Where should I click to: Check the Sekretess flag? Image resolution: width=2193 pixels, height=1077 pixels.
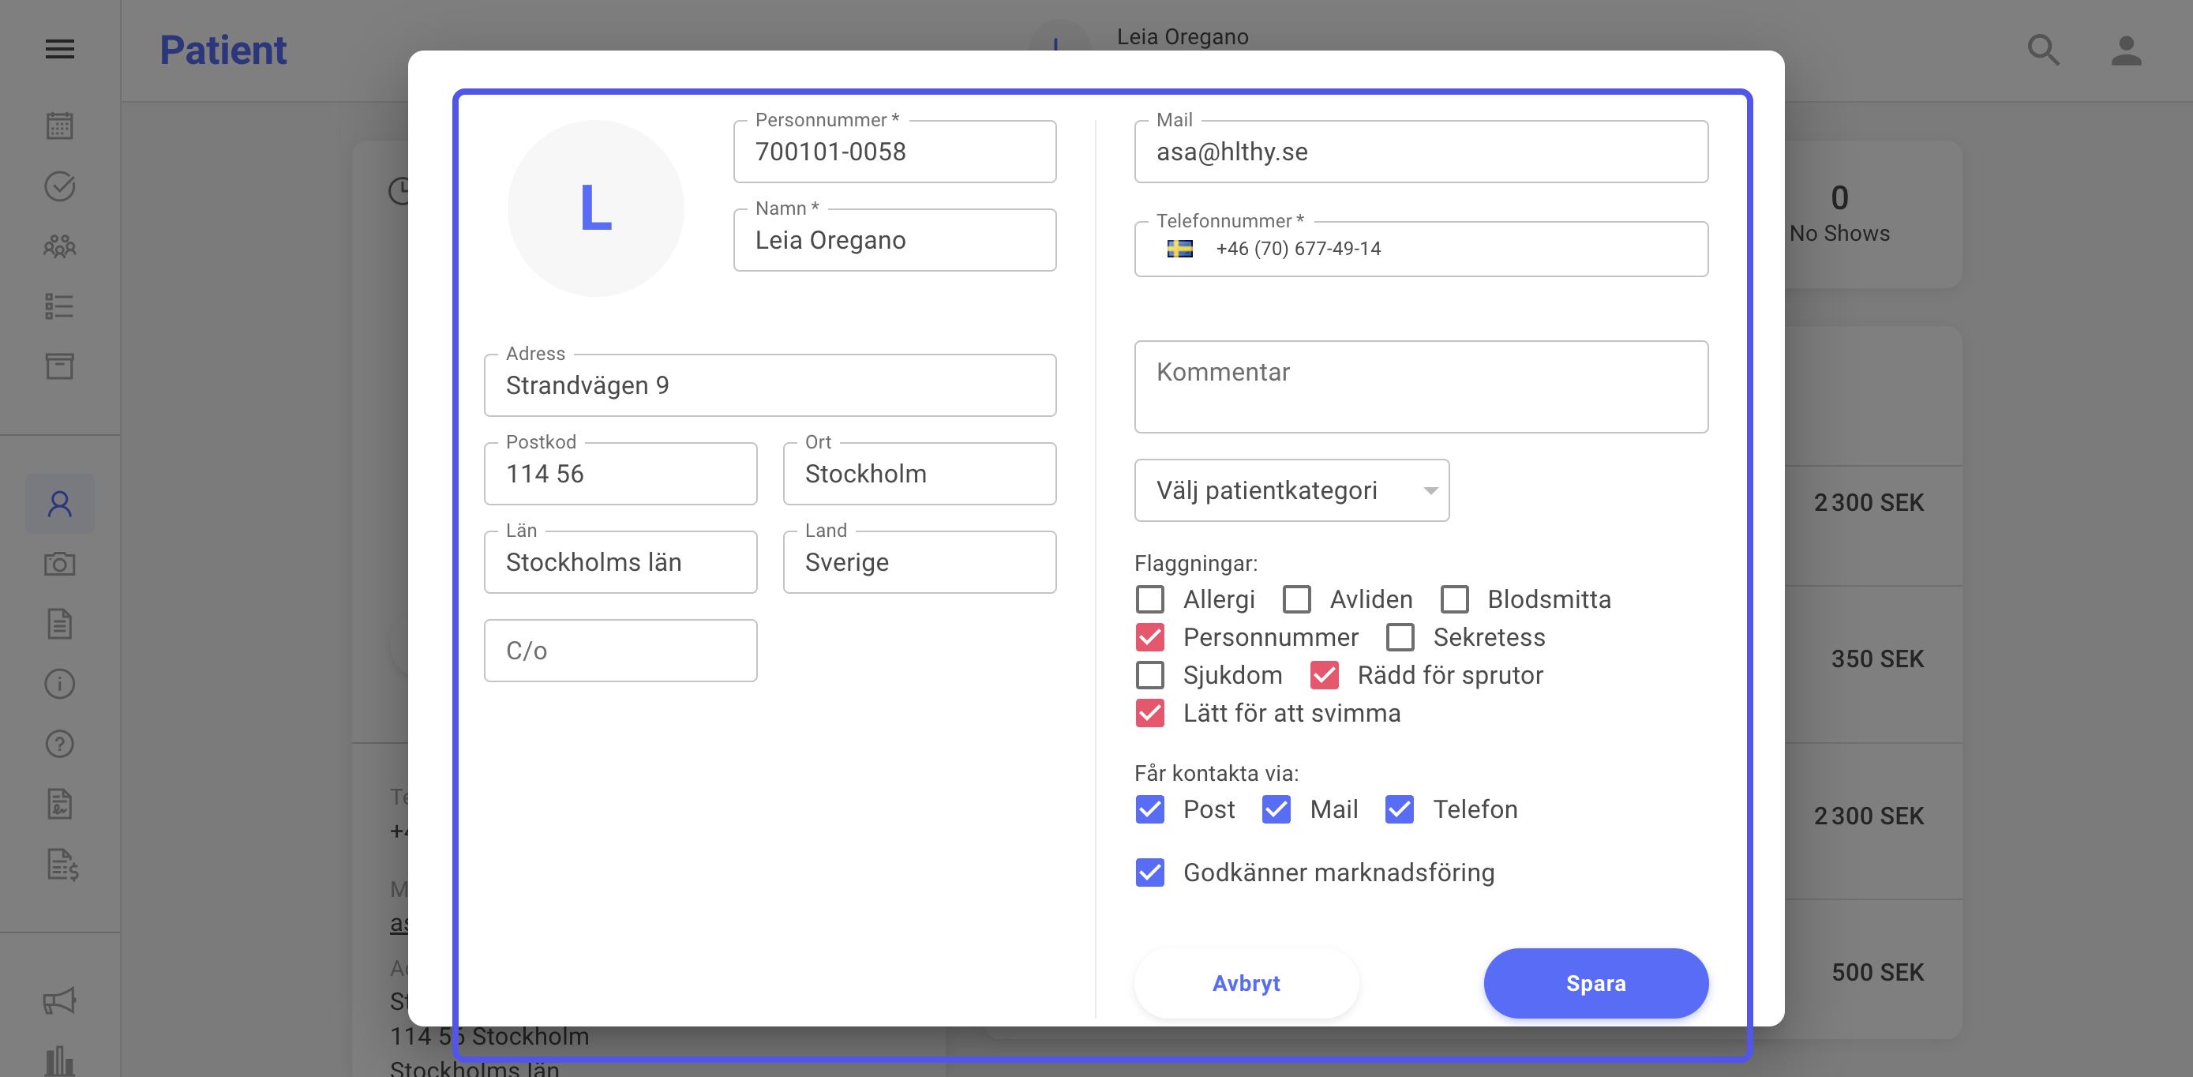[x=1400, y=637]
